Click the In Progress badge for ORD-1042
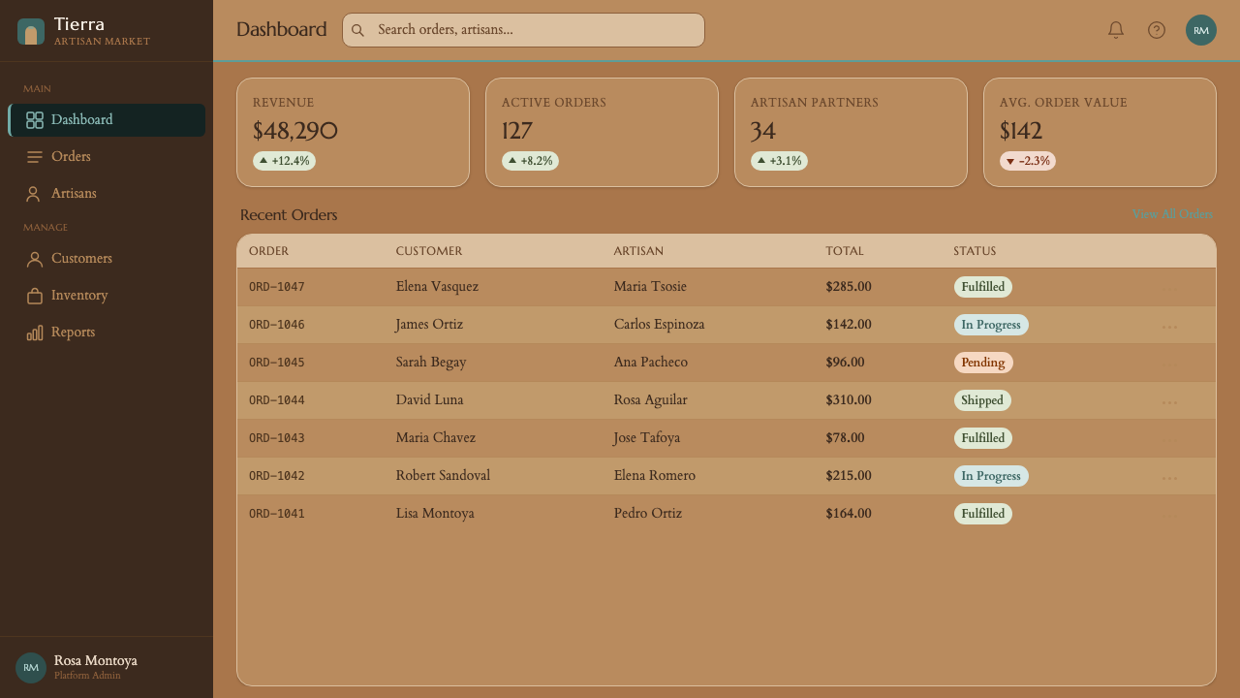This screenshot has width=1240, height=698. 991,476
